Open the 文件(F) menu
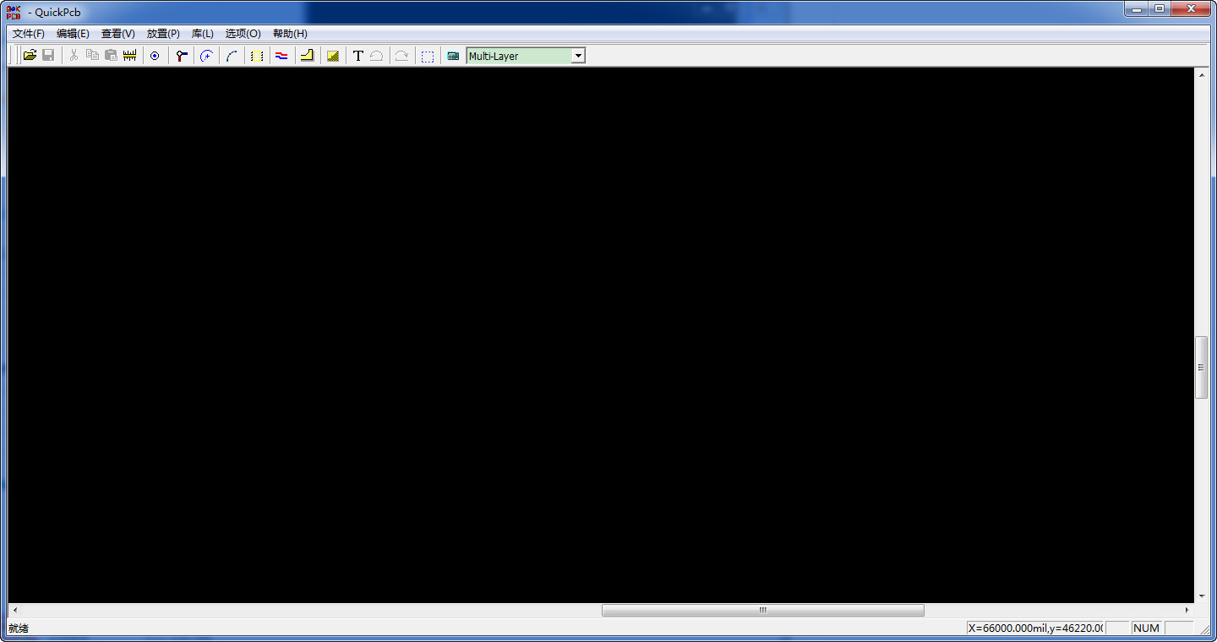The width and height of the screenshot is (1217, 642). coord(29,34)
